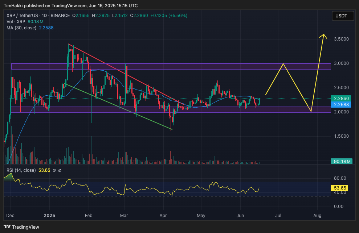Click the Jun label on time axis

pyautogui.click(x=240, y=216)
